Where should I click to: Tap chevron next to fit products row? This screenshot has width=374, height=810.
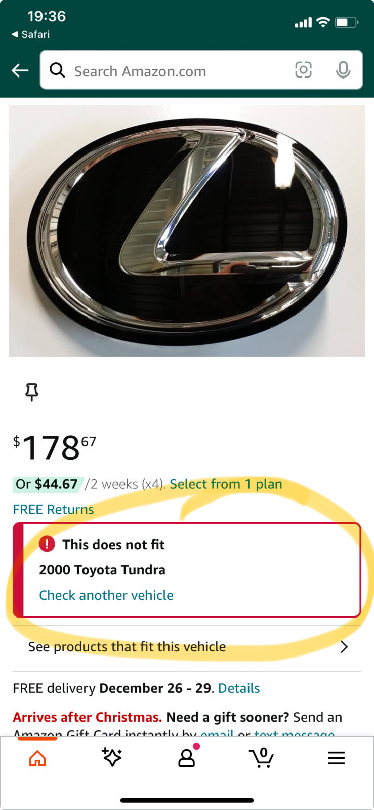point(344,647)
